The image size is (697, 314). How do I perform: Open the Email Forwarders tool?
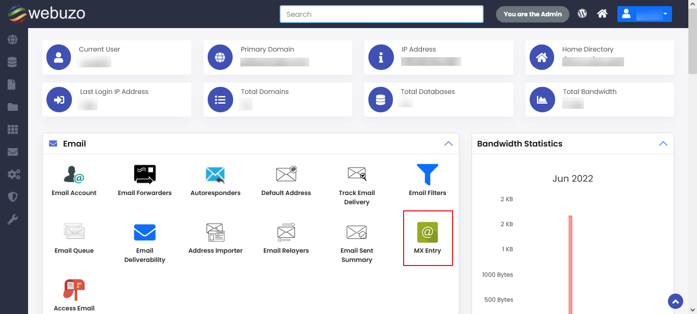click(x=144, y=175)
